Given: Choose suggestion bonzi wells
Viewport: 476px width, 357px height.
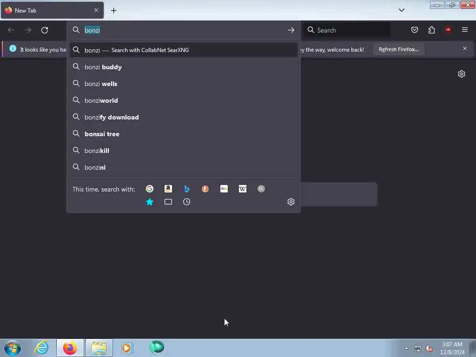Looking at the screenshot, I should click(183, 84).
